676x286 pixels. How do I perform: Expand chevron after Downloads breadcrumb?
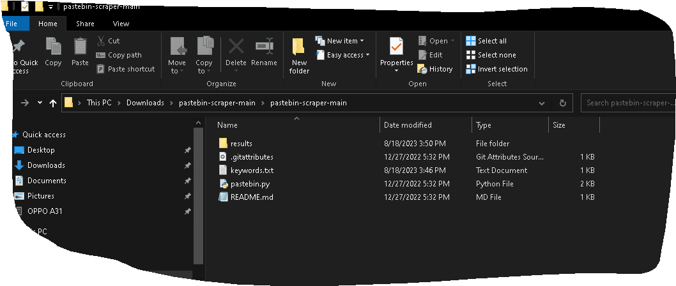click(172, 103)
